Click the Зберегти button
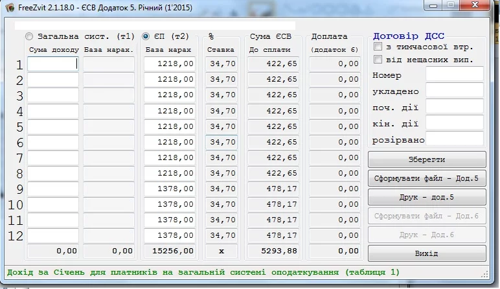Screen dimensions: 500x289 (x=427, y=159)
